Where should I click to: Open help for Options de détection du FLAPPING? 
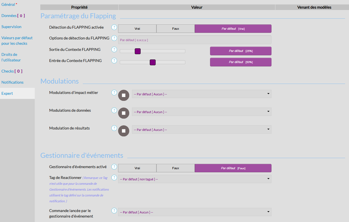[114, 38]
